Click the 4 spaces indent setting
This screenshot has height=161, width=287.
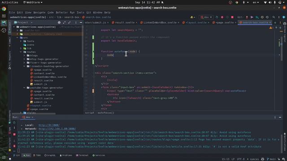pos(253,159)
